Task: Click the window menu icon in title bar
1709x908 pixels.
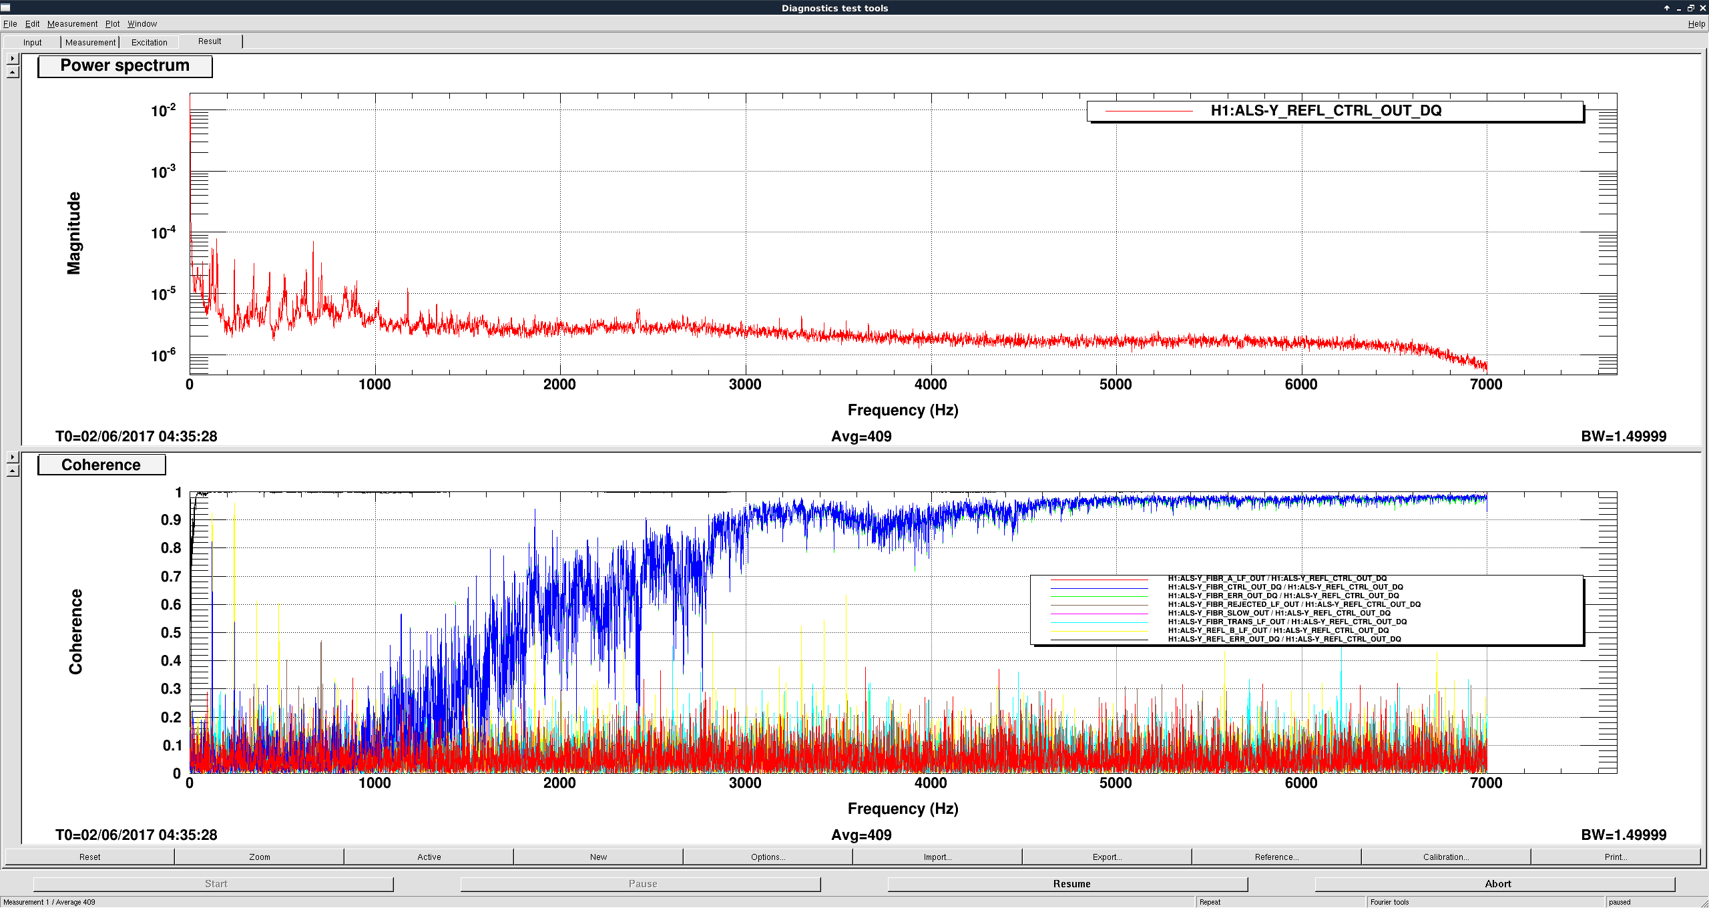Action: pos(5,7)
